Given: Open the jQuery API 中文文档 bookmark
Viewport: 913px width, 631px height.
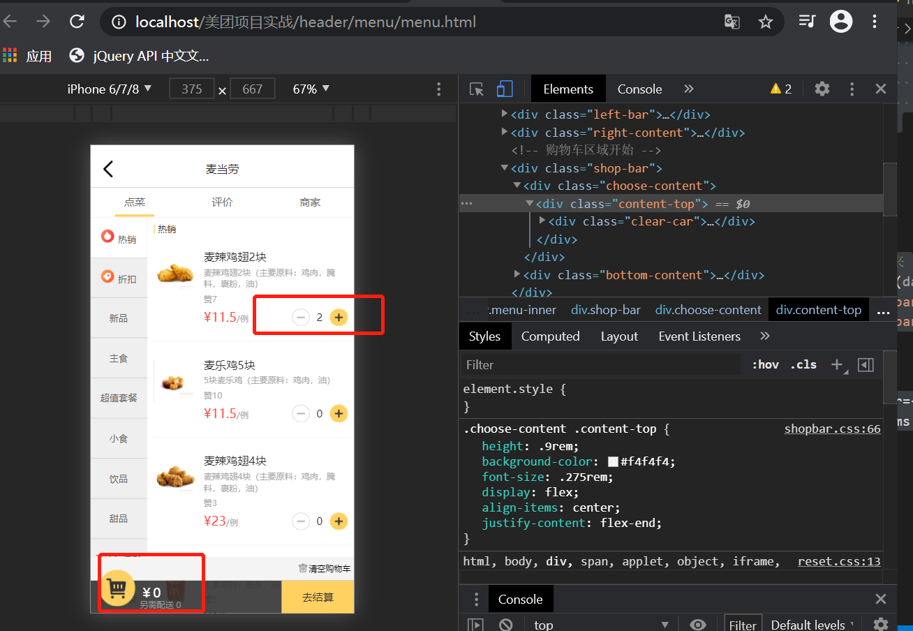Looking at the screenshot, I should [x=140, y=56].
